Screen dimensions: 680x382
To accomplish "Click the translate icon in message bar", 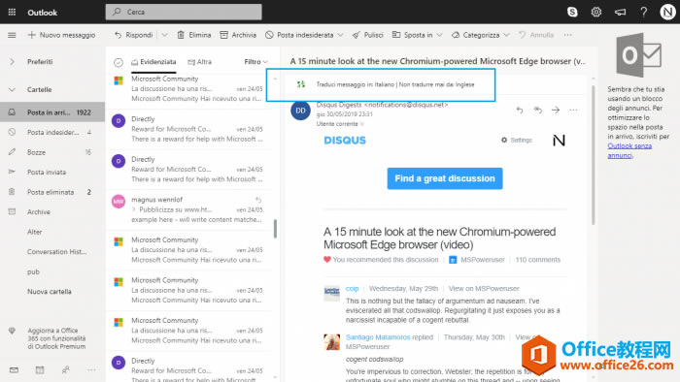I will [301, 84].
